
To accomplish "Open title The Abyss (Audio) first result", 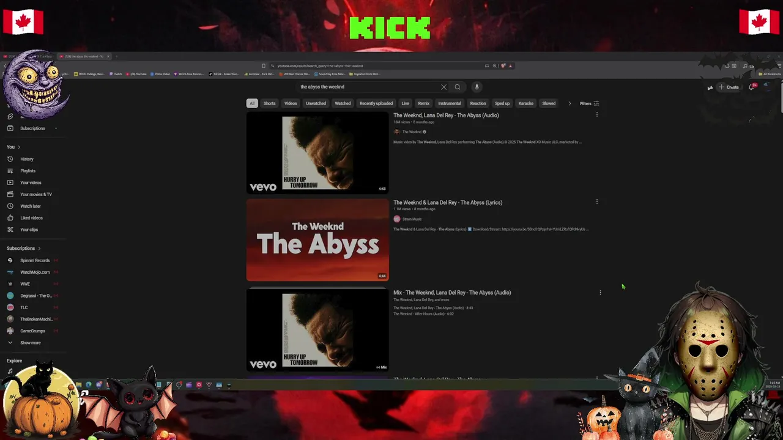I will pyautogui.click(x=446, y=116).
